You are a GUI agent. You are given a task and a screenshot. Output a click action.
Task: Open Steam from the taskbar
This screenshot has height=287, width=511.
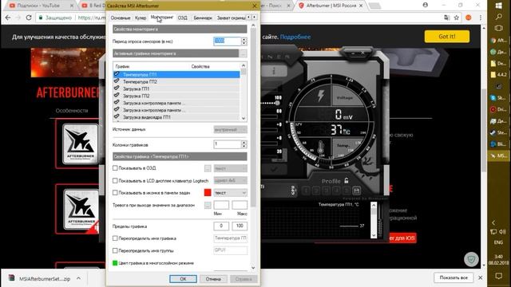498,132
